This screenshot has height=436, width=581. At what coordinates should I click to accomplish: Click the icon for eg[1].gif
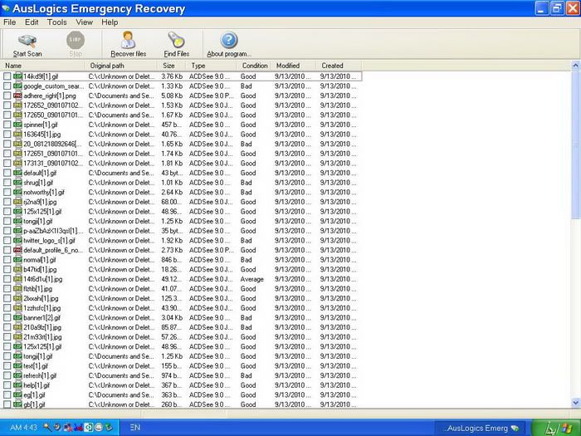click(x=17, y=394)
